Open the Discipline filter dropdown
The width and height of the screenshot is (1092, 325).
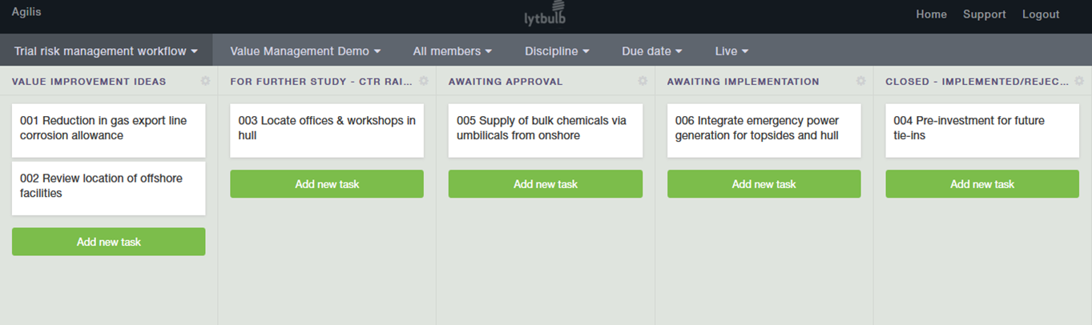pos(557,51)
